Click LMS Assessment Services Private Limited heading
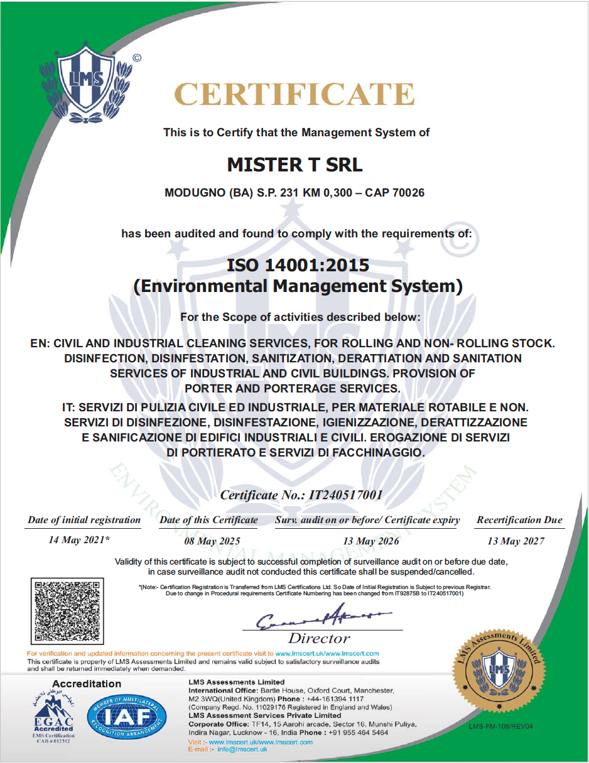The image size is (589, 763). pyautogui.click(x=265, y=715)
